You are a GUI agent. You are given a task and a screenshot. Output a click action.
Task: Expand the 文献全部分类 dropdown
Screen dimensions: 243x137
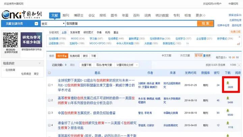[x=36, y=24]
